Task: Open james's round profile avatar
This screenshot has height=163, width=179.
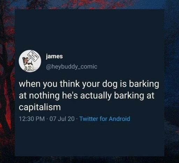Action: [x=30, y=61]
